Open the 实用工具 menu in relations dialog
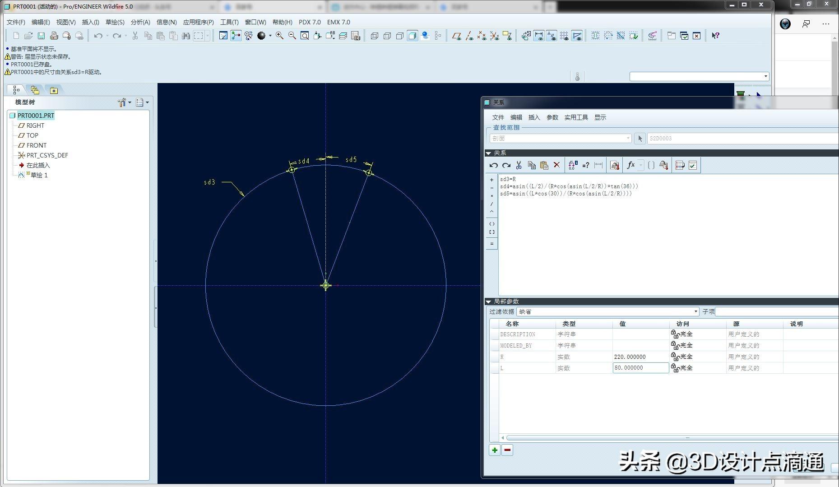Viewport: 839px width, 487px height. coord(576,117)
